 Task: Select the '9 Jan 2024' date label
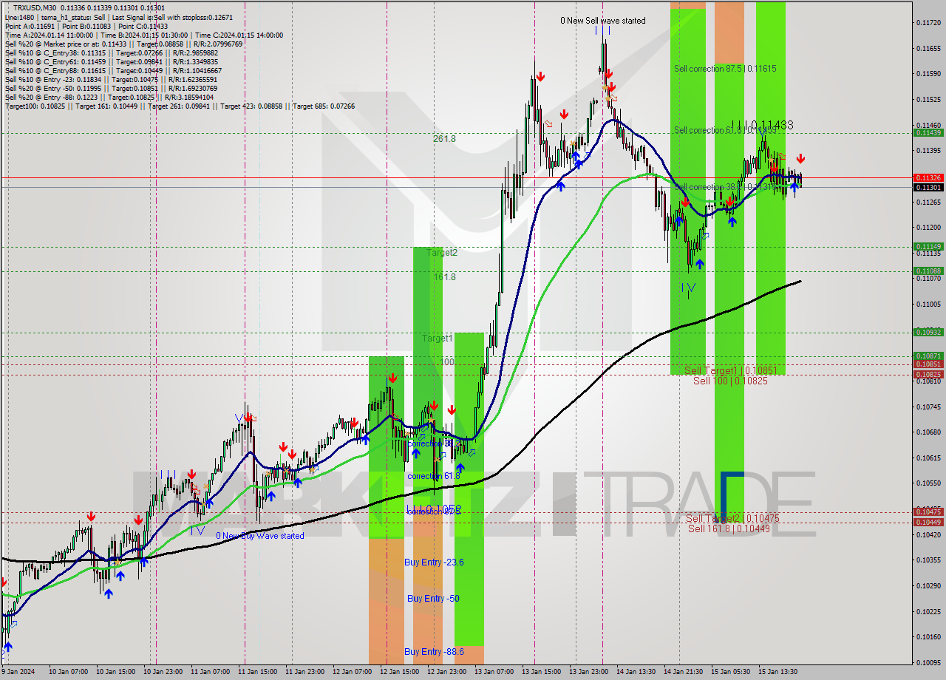pyautogui.click(x=18, y=672)
